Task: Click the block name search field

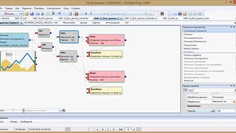Action: point(42,110)
